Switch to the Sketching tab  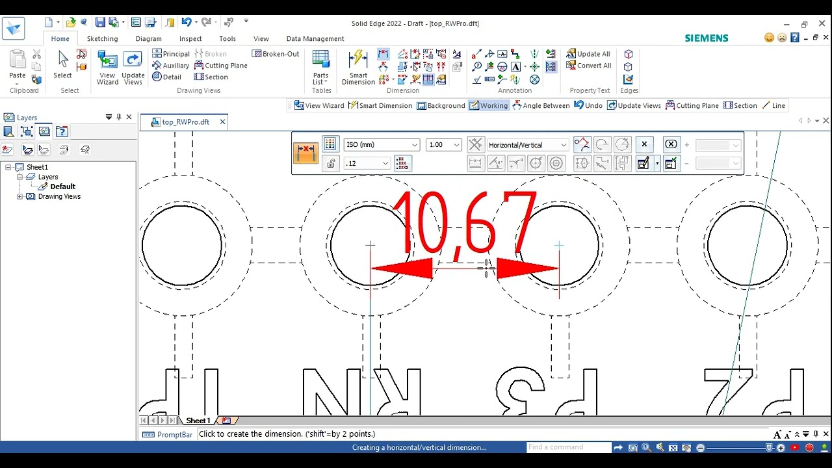[x=102, y=39]
